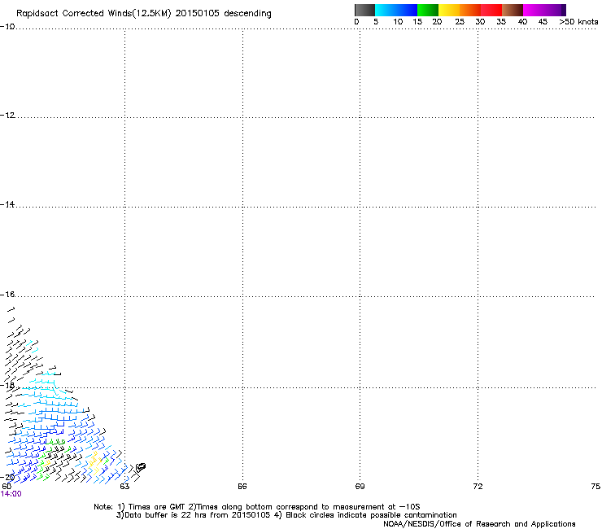602x529 pixels.
Task: Click the '75' longitude axis label
Action: pos(595,487)
